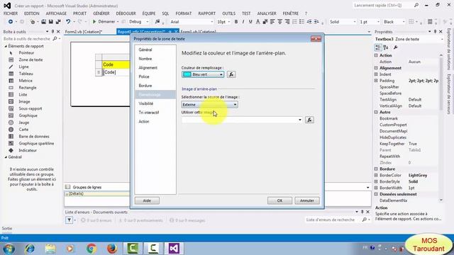The image size is (454, 255).
Task: Select the Image toolbox item
Action: click(24, 102)
